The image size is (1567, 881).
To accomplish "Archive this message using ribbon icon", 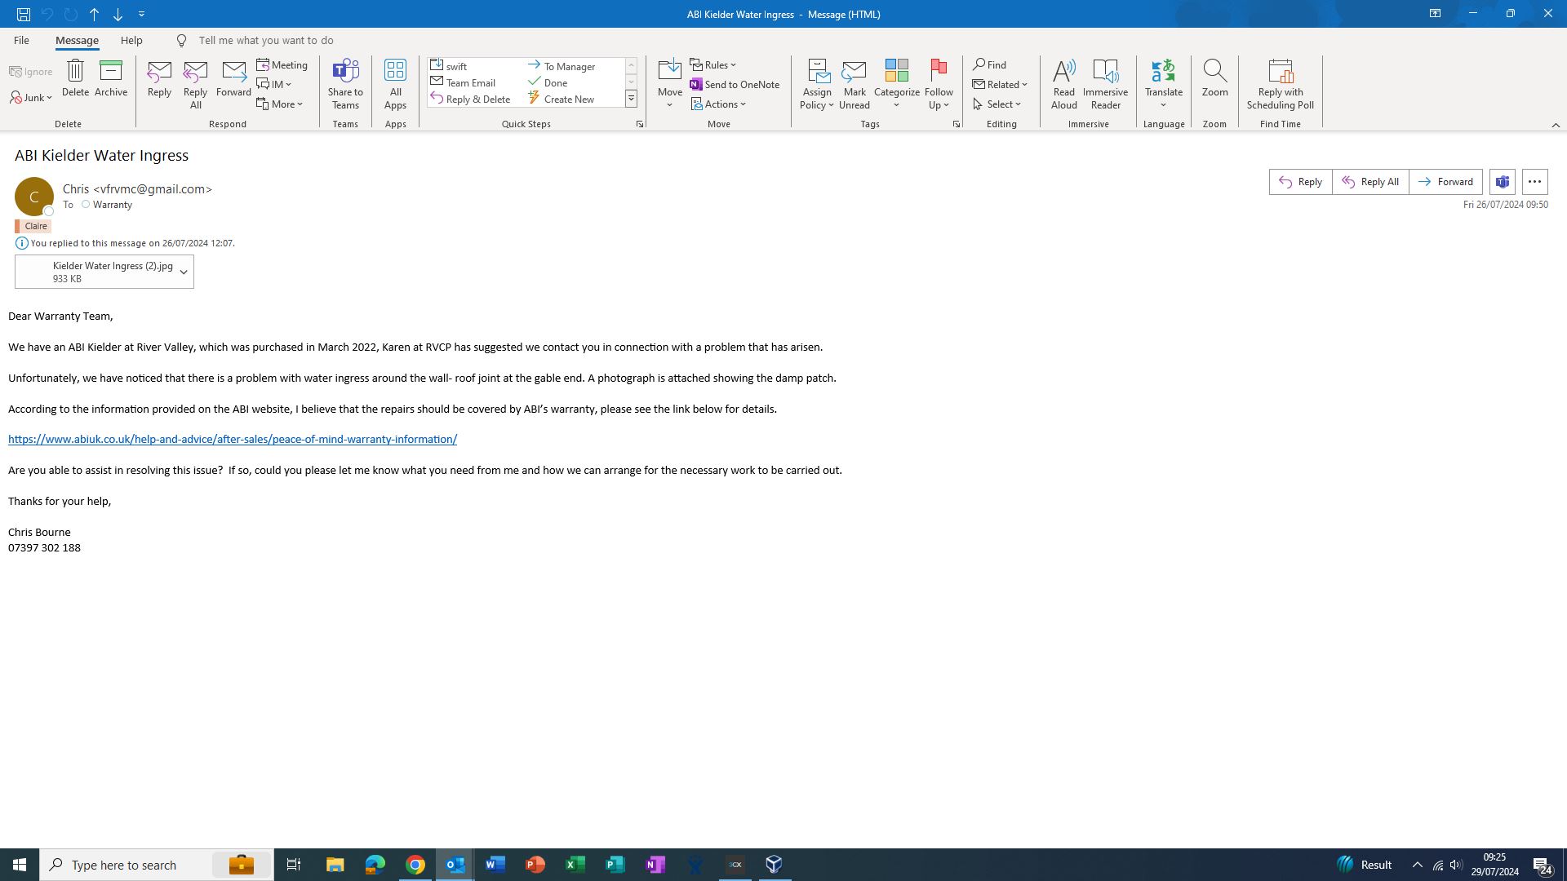I will [x=111, y=72].
